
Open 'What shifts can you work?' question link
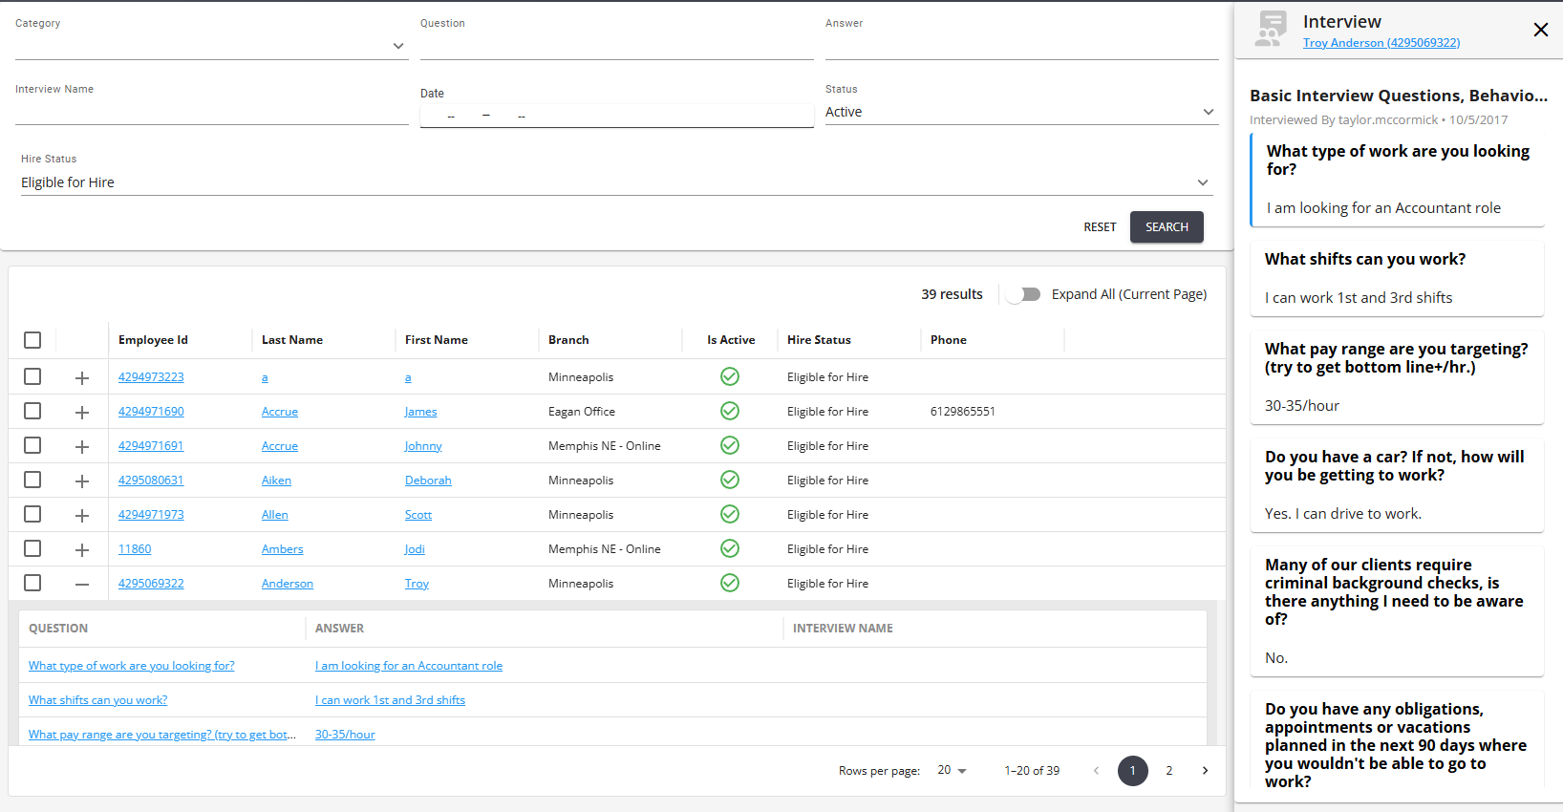click(97, 700)
